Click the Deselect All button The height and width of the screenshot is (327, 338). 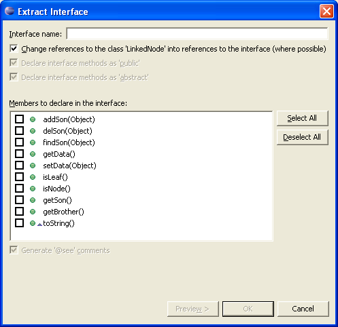tap(302, 137)
